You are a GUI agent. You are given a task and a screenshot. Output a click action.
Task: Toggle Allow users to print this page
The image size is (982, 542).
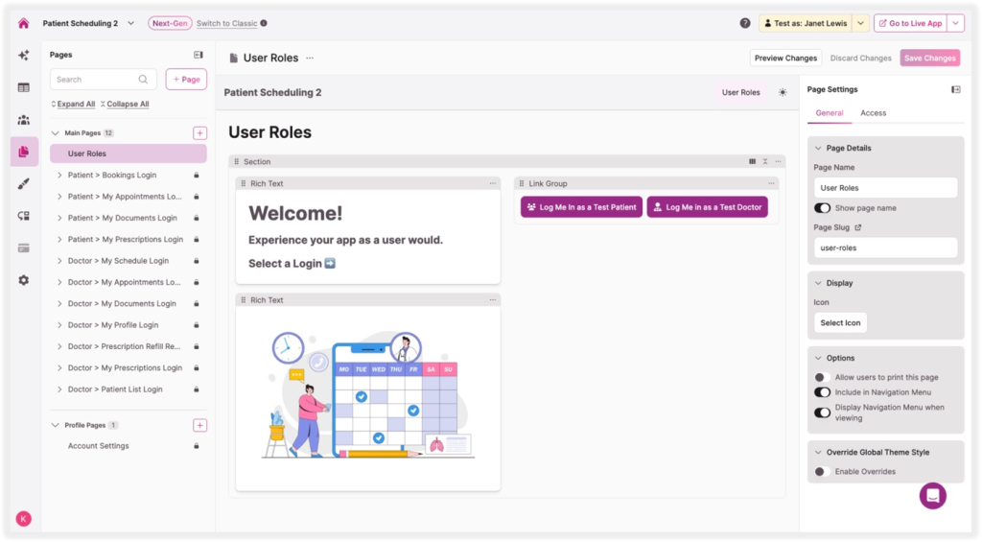[822, 377]
